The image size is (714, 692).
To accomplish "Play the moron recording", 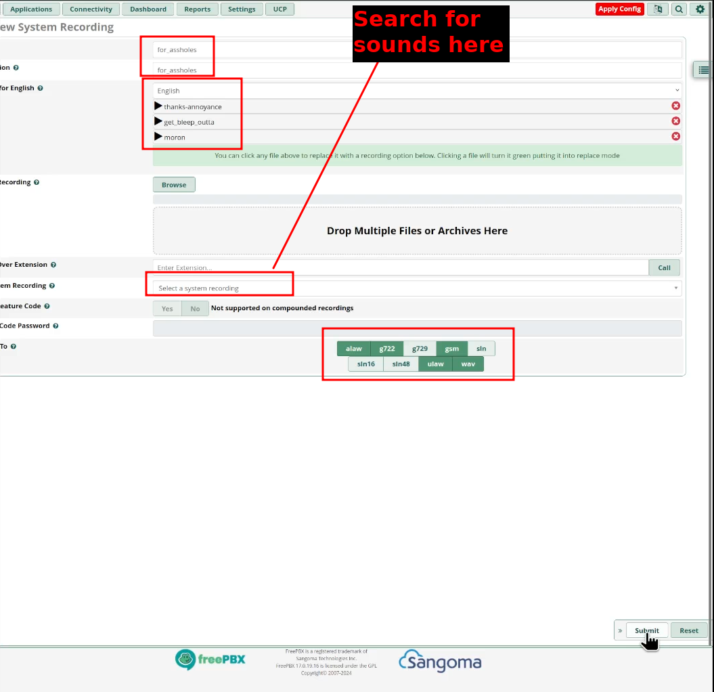I will 158,136.
